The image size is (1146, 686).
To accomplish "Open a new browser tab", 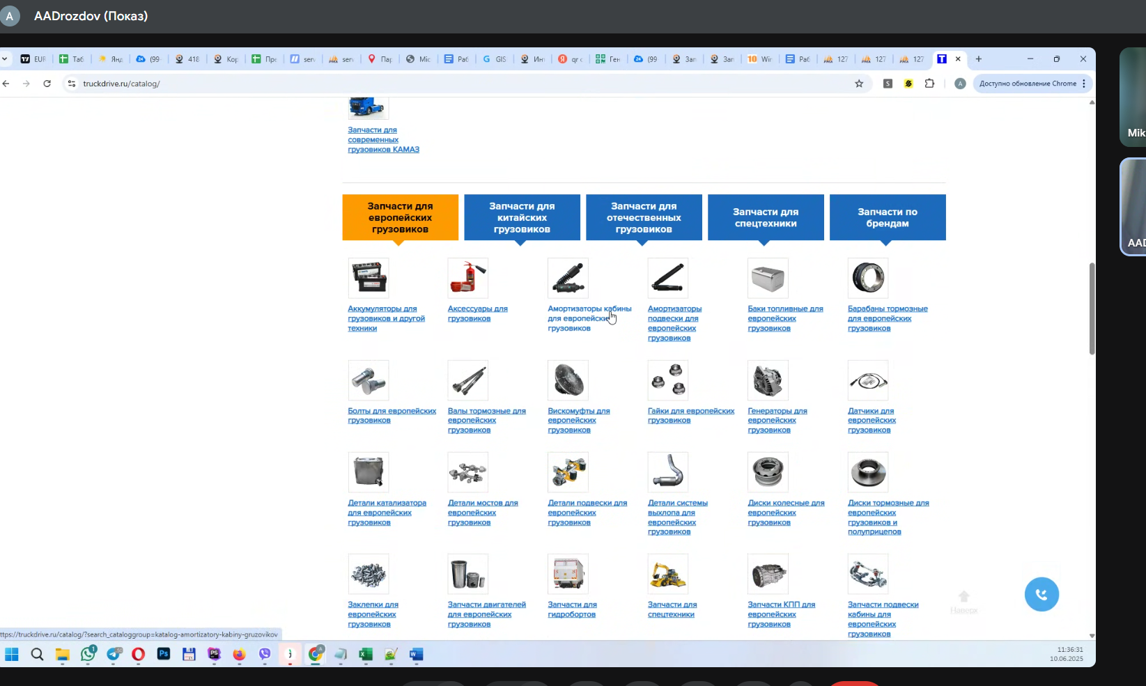I will (978, 59).
